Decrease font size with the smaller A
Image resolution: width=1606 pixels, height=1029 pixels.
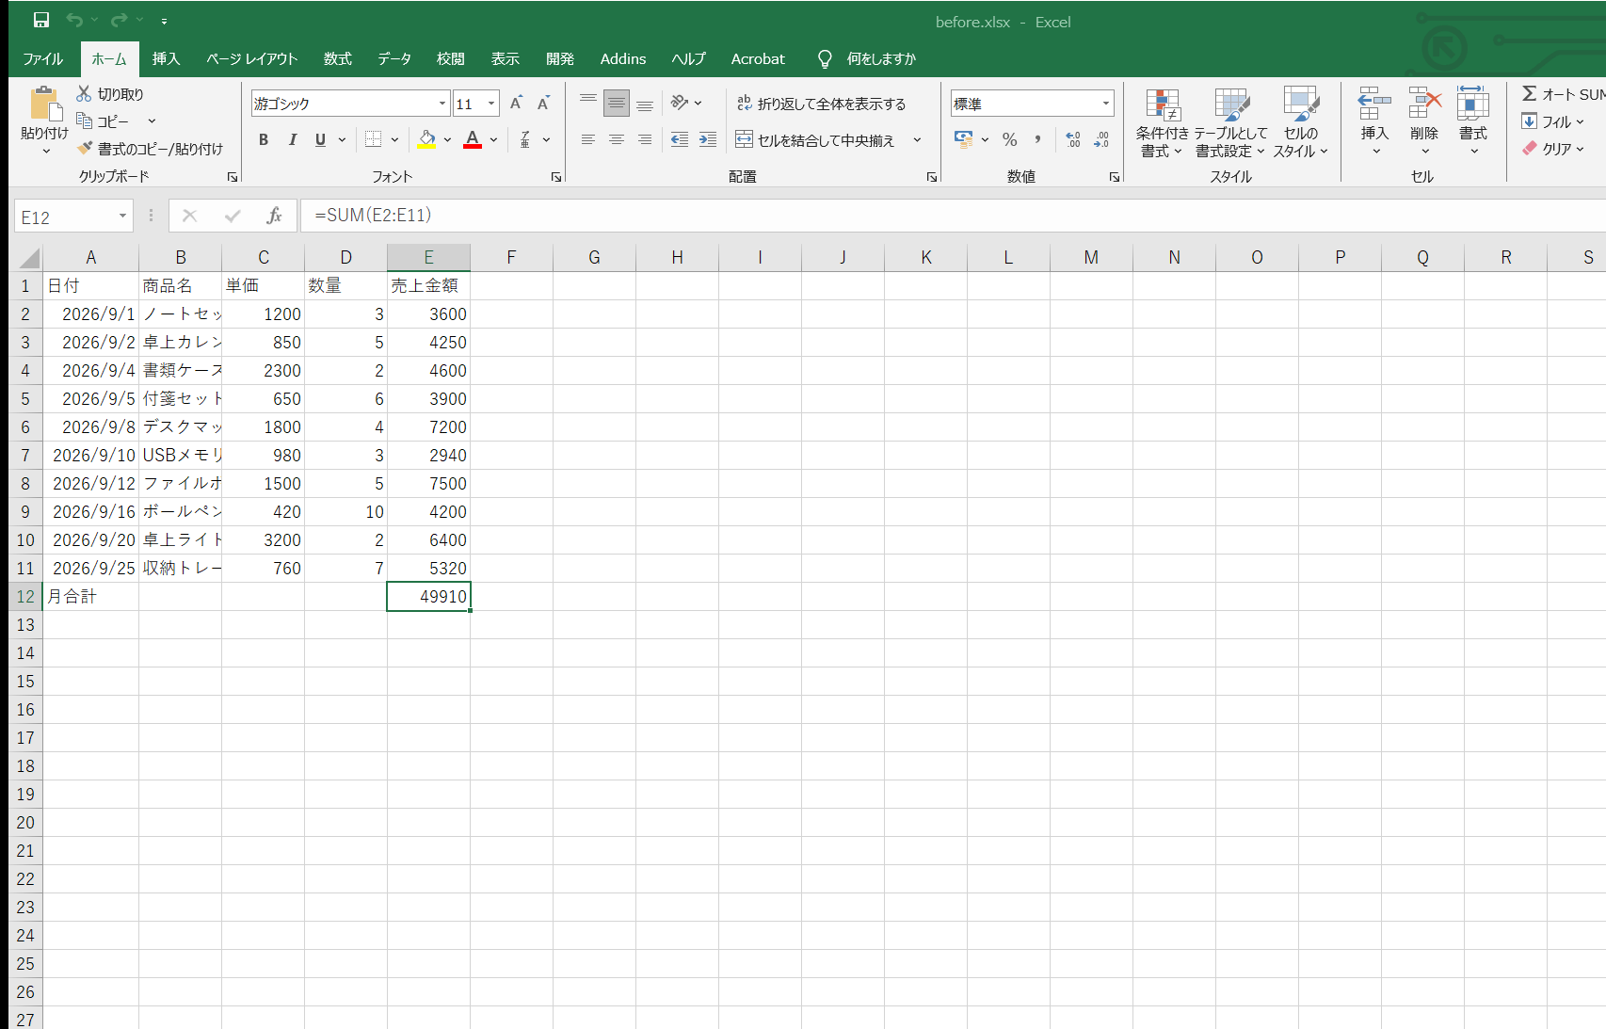click(x=543, y=104)
